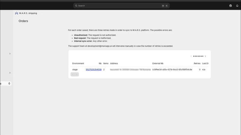Screen dimensions: 241x135
Task: Click the Last Er column header
Action: click(x=205, y=63)
